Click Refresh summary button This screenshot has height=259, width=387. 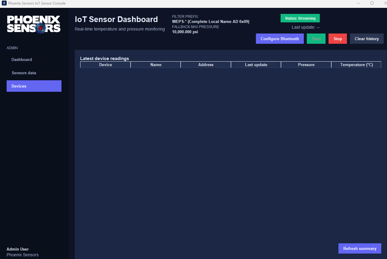[x=360, y=248]
